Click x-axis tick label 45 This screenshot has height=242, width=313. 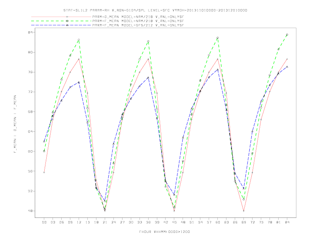[x=174, y=222]
